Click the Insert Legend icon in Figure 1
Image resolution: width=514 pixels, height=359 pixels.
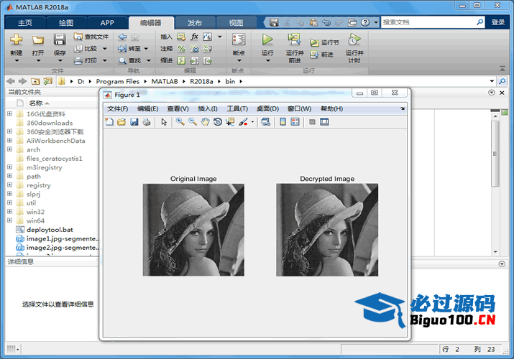coord(295,122)
